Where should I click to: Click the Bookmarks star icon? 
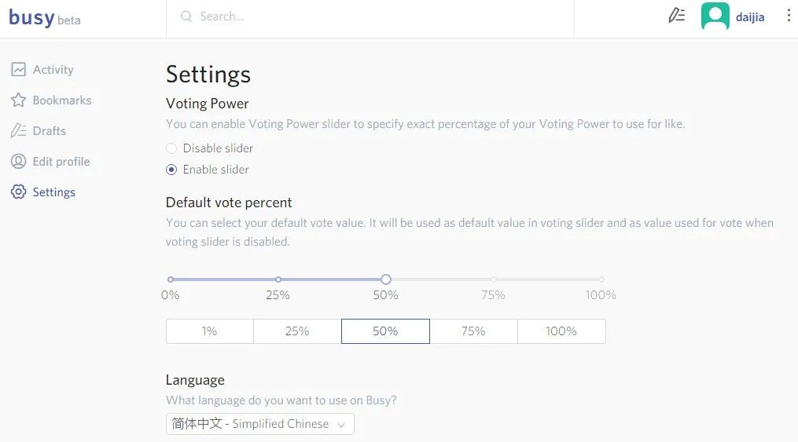(x=18, y=100)
